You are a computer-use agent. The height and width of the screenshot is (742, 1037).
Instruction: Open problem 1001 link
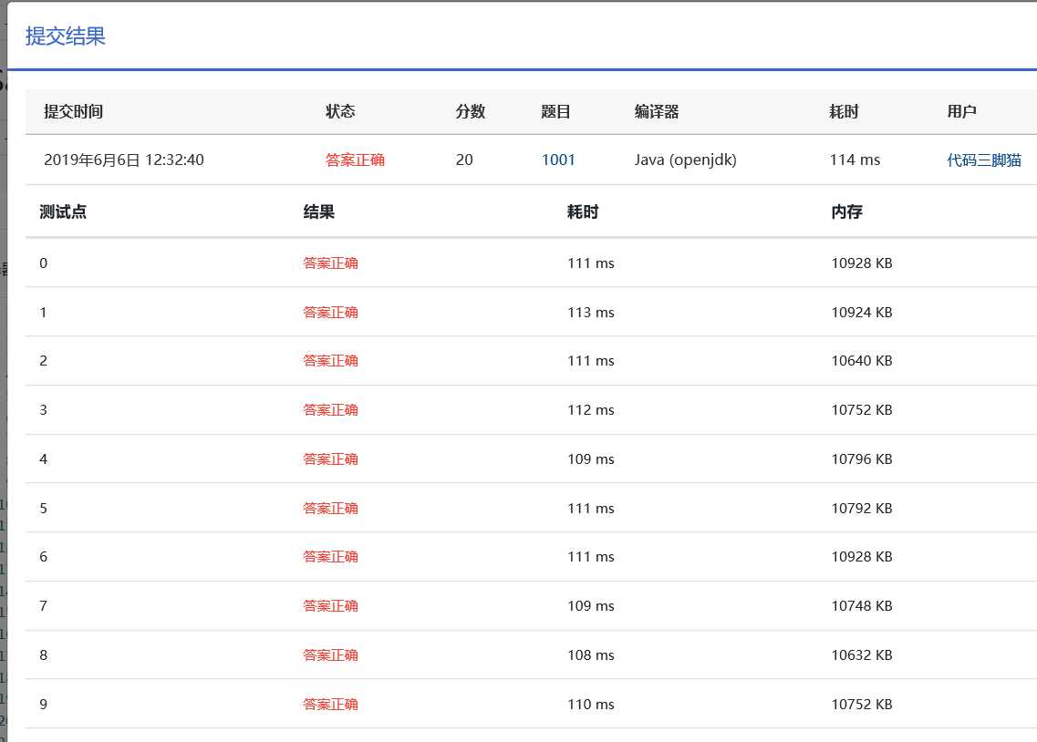558,160
